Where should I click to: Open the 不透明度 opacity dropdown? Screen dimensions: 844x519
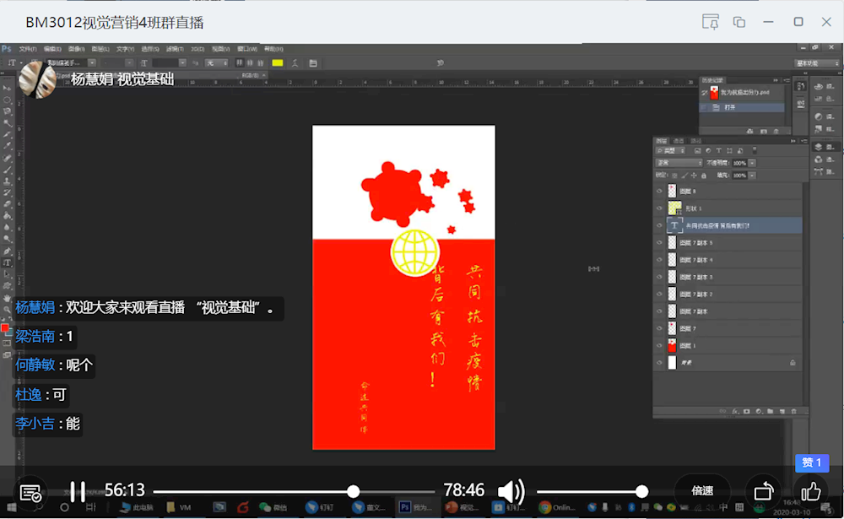click(750, 163)
